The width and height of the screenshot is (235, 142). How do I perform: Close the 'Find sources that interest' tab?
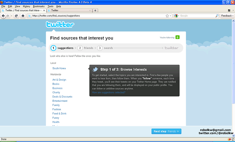pyautogui.click(x=44, y=10)
